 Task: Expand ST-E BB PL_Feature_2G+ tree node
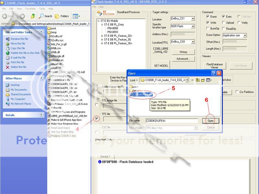pyautogui.click(x=102, y=36)
